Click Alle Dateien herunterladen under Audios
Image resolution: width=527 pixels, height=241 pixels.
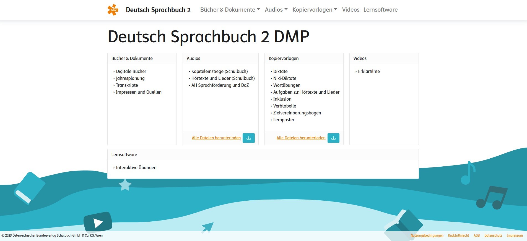coord(216,138)
